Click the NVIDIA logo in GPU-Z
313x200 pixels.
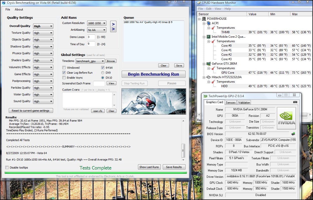tap(286, 118)
